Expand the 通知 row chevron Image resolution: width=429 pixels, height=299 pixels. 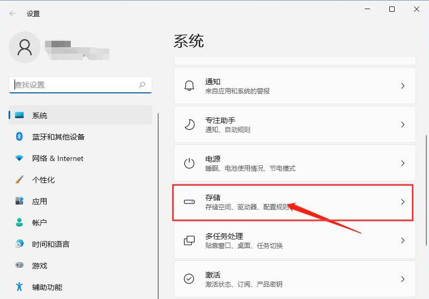pos(403,86)
